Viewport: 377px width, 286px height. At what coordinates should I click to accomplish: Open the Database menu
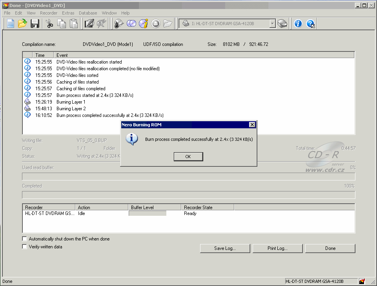click(x=88, y=13)
